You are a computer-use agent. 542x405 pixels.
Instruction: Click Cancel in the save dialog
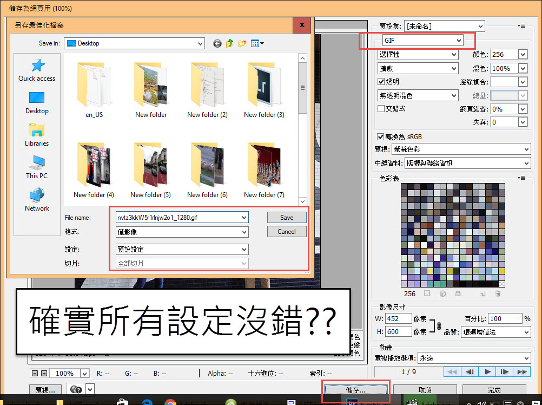tap(287, 231)
